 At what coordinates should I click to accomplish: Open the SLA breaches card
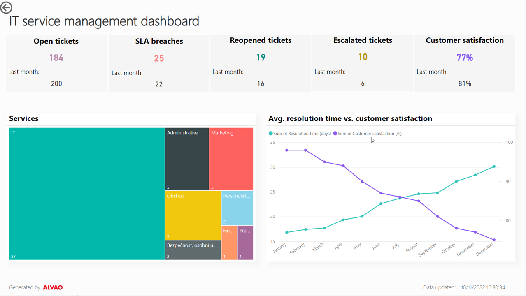coord(159,63)
